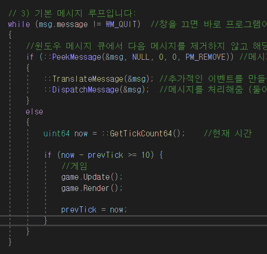The image size is (267, 254).
Task: Click the 'while' keyword in the loop header
Action: pos(19,24)
